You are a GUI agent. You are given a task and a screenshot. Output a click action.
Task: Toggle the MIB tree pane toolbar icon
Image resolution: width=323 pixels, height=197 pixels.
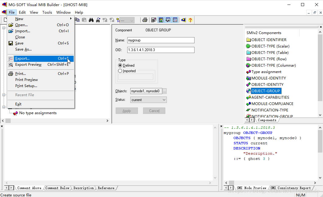161,20
